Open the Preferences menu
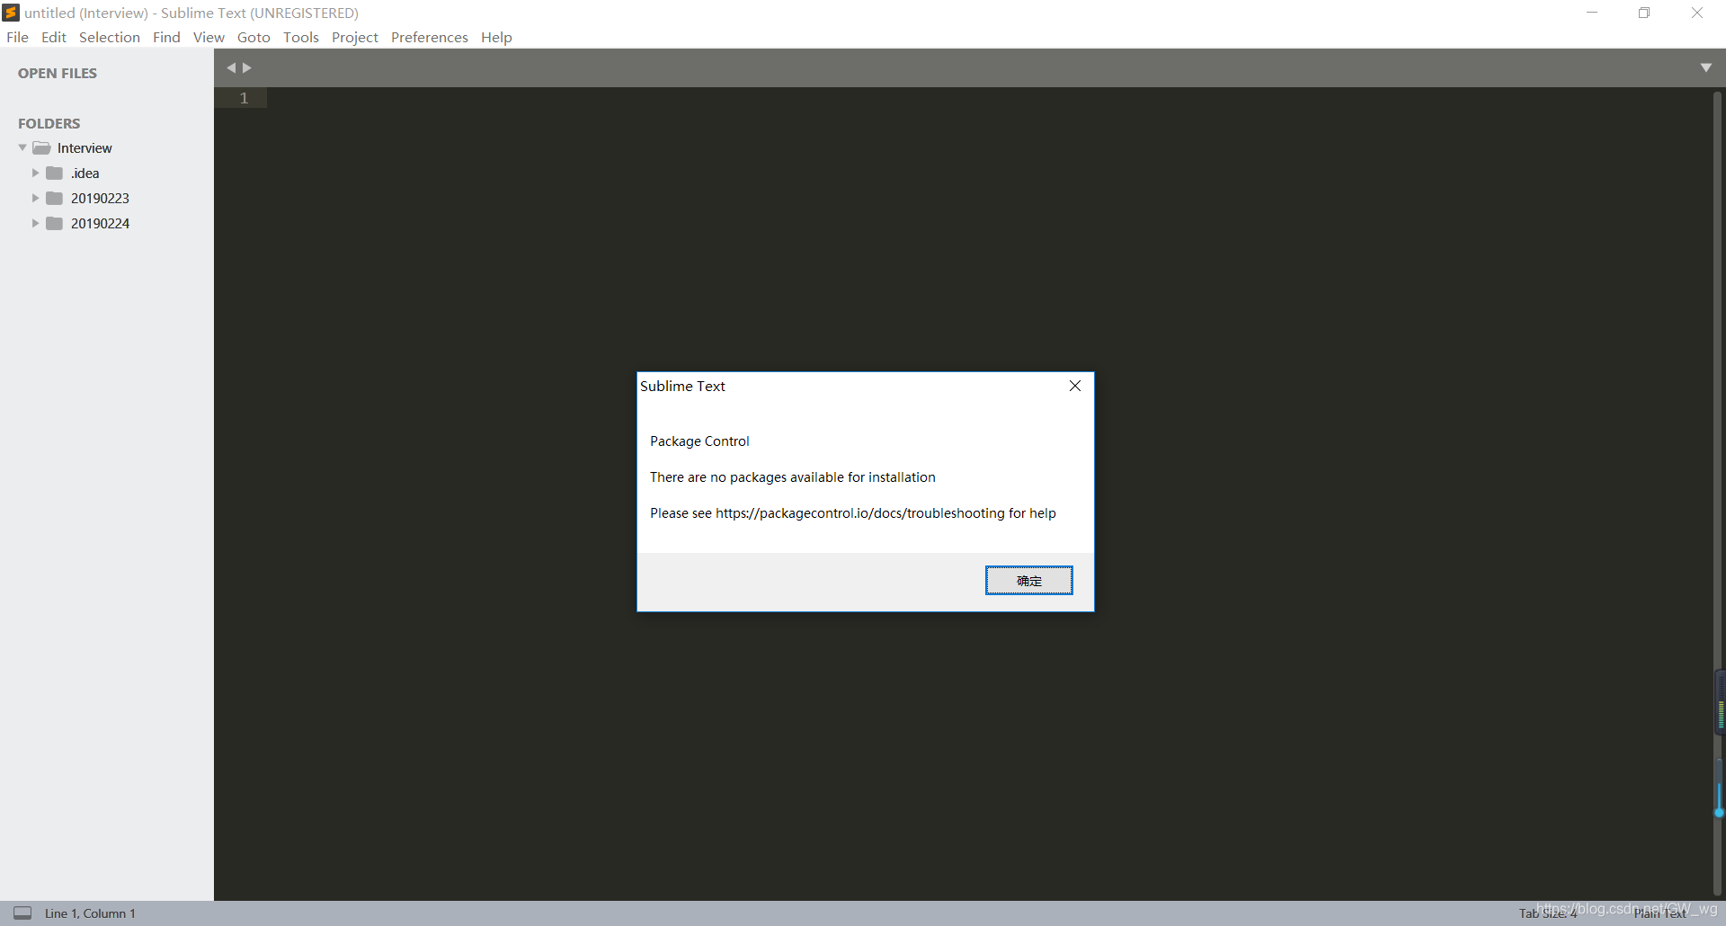1726x926 pixels. [x=430, y=37]
